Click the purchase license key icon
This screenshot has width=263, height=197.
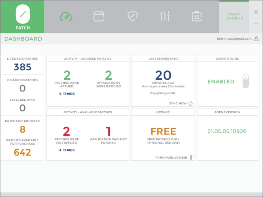pyautogui.click(x=191, y=157)
